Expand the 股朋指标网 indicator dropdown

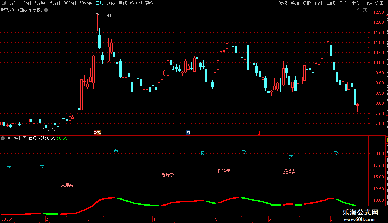click(x=3, y=139)
